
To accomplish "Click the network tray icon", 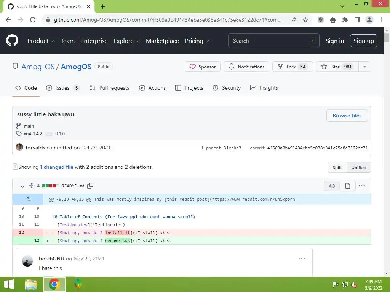I will [345, 285].
